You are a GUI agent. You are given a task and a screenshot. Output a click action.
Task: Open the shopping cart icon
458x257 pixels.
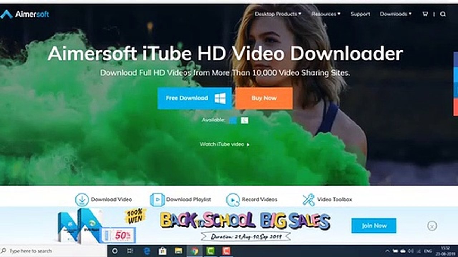(x=425, y=14)
